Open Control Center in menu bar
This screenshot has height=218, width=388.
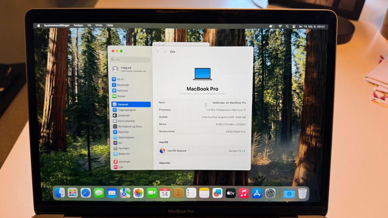tap(294, 27)
